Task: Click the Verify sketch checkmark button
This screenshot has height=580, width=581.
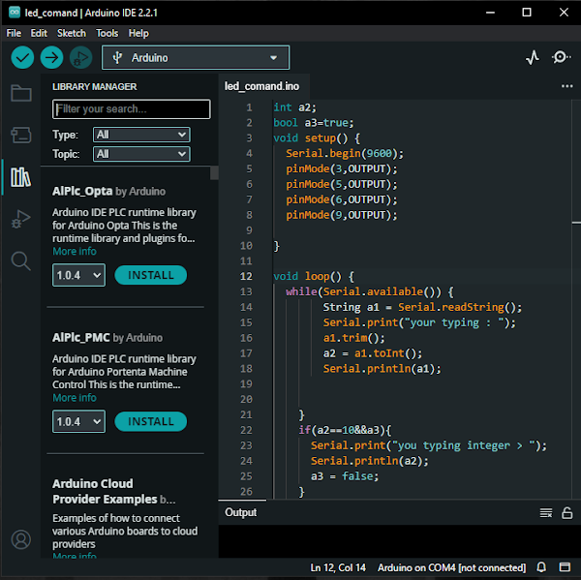Action: pyautogui.click(x=22, y=57)
